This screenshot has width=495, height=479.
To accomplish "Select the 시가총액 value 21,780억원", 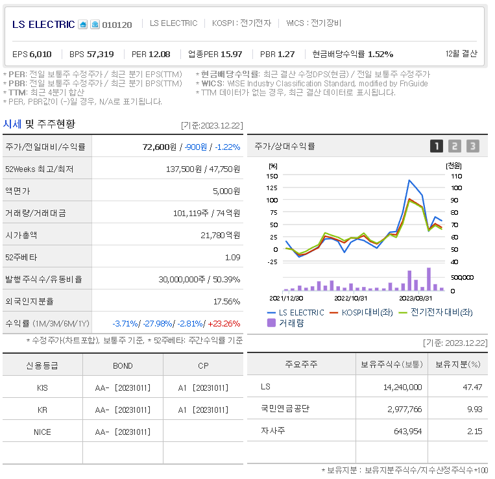I will 221,236.
